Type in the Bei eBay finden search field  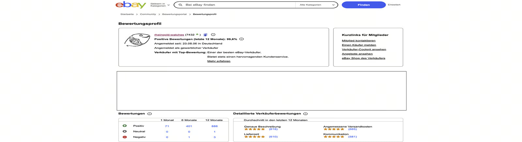(238, 5)
